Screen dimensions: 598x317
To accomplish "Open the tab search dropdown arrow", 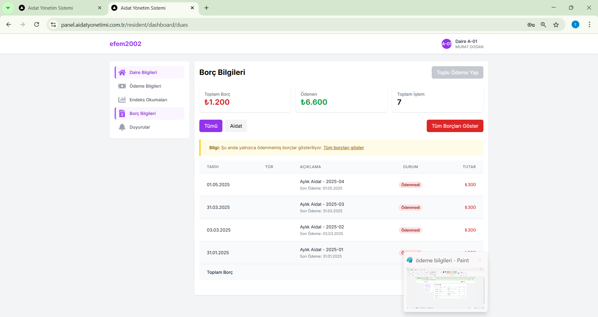I will pyautogui.click(x=8, y=8).
